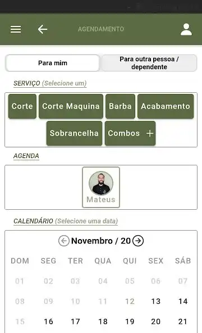202x333 pixels.
Task: Advance to next month arrow
Action: pos(138,241)
